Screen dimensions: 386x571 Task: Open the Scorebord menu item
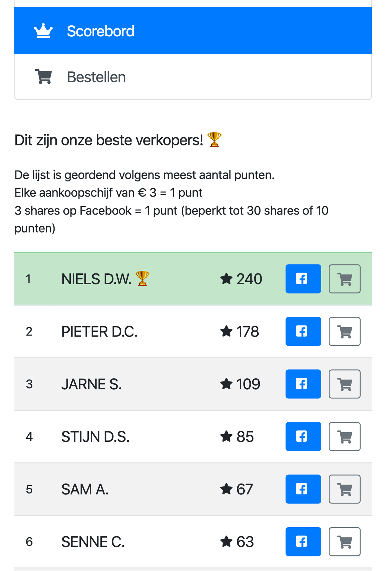pos(100,31)
